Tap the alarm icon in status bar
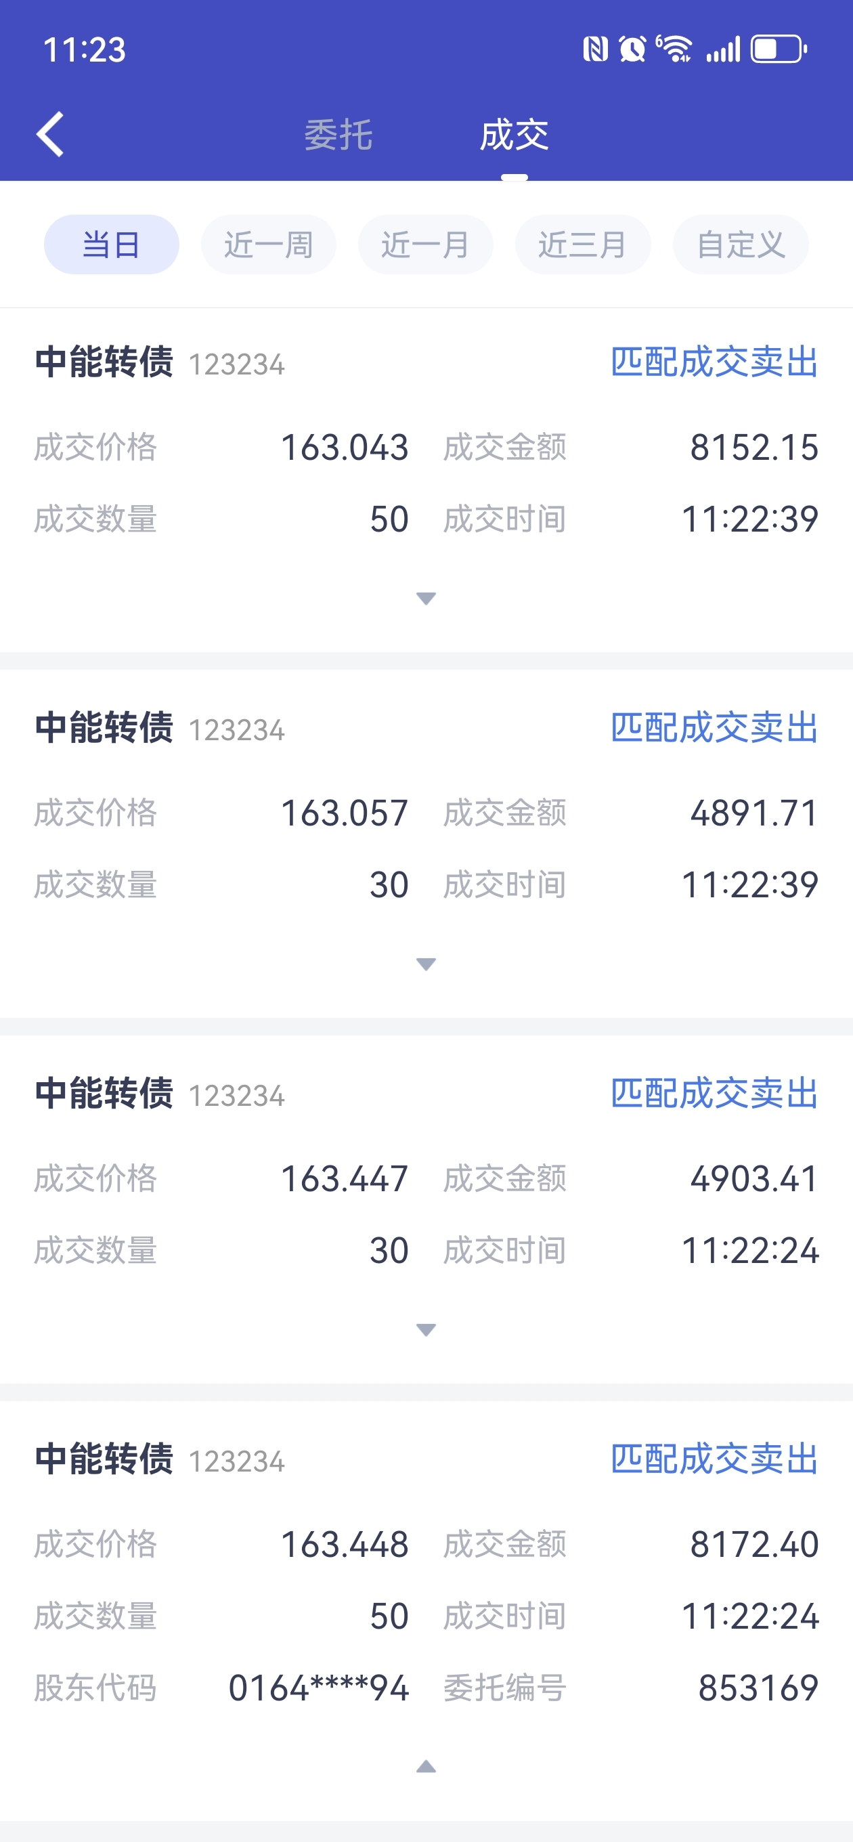Image resolution: width=853 pixels, height=1842 pixels. (x=632, y=49)
